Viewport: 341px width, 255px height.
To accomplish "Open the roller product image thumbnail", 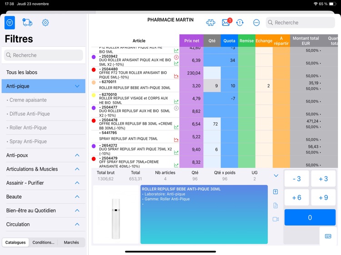I will pos(116,215).
